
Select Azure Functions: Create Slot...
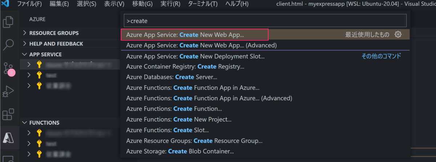tap(265, 130)
